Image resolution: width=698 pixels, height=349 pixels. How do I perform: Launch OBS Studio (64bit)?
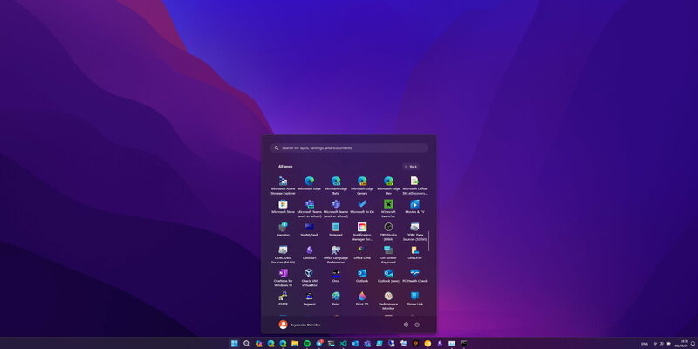(388, 231)
